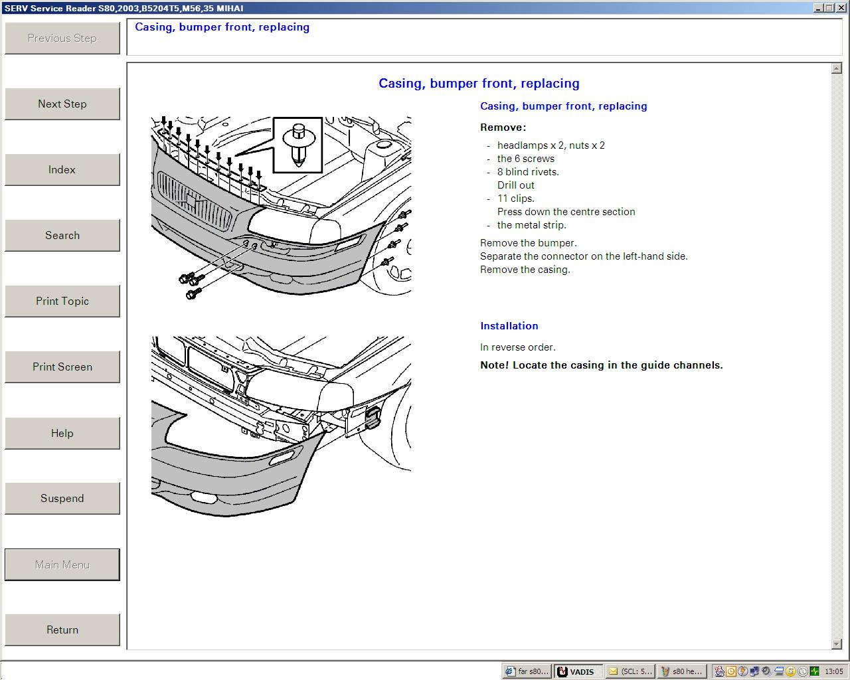Click the 'Remove the bumper.' line
This screenshot has width=850, height=680.
[x=529, y=243]
